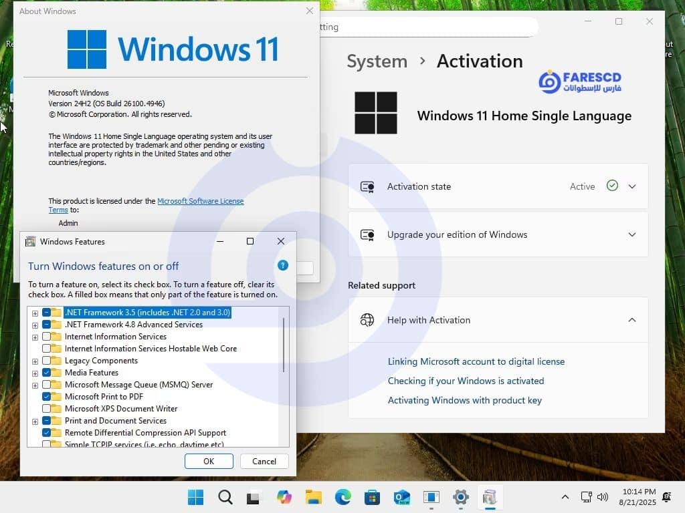Expand Print and Document Services node
Screen dimensions: 685x513
click(x=35, y=421)
